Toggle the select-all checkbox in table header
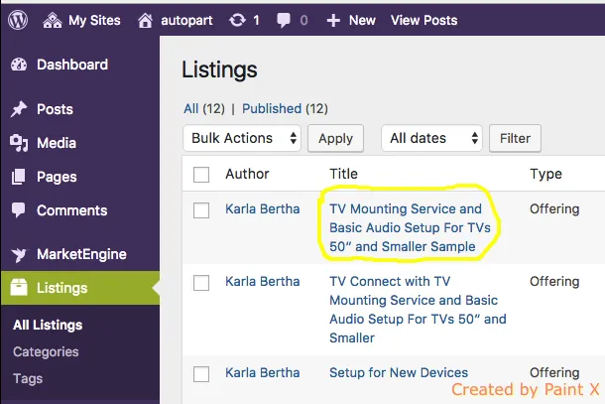Viewport: 605px width, 404px height. coord(202,175)
